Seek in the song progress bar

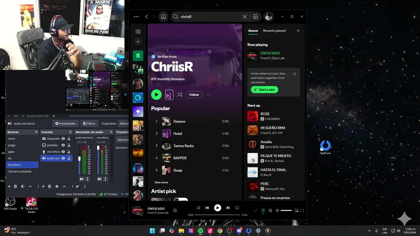tap(218, 215)
